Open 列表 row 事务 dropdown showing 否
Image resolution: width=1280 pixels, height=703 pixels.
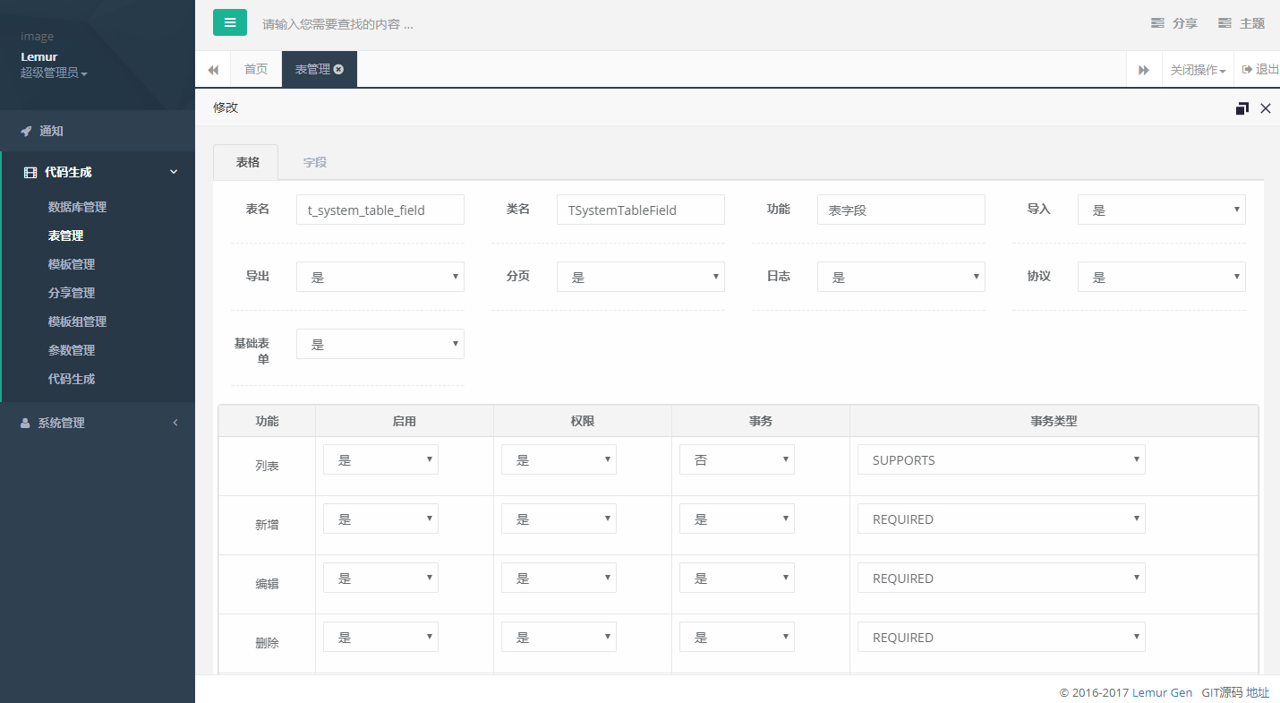point(737,459)
